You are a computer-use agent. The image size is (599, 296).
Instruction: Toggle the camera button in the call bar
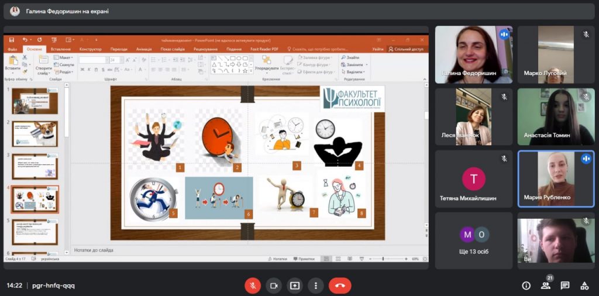point(273,285)
